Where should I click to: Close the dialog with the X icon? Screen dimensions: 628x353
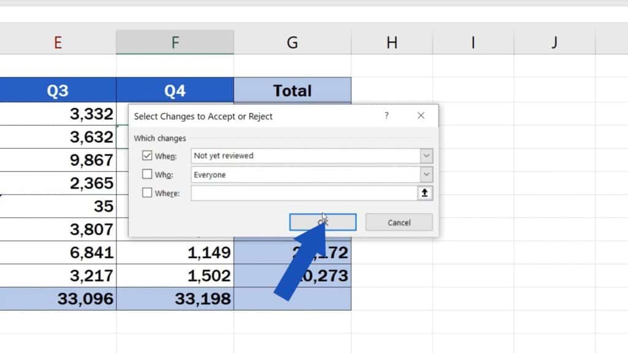click(x=421, y=116)
